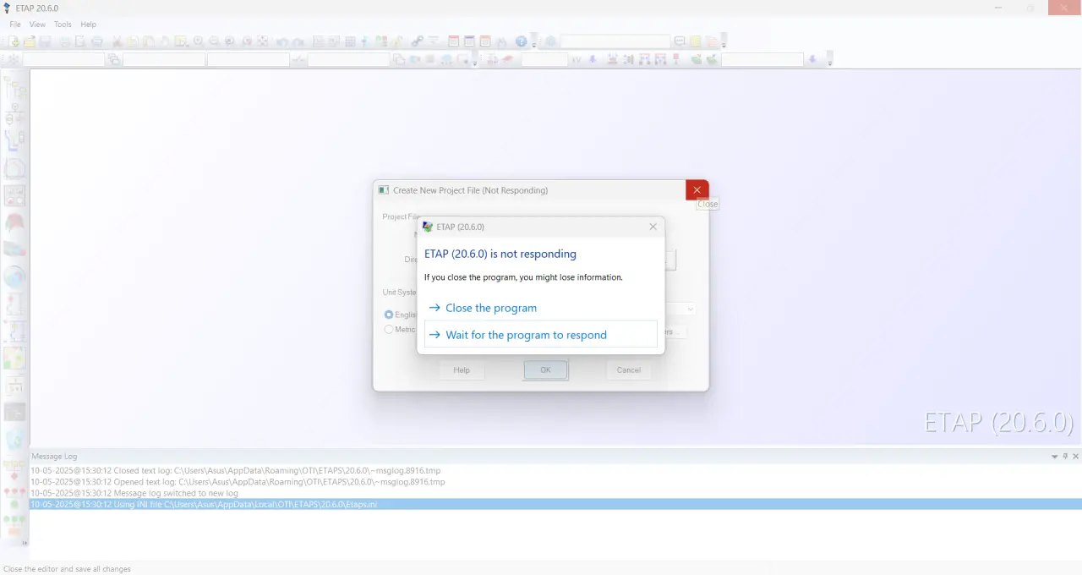Click the binoculars Find icon
Image resolution: width=1082 pixels, height=575 pixels.
501,41
